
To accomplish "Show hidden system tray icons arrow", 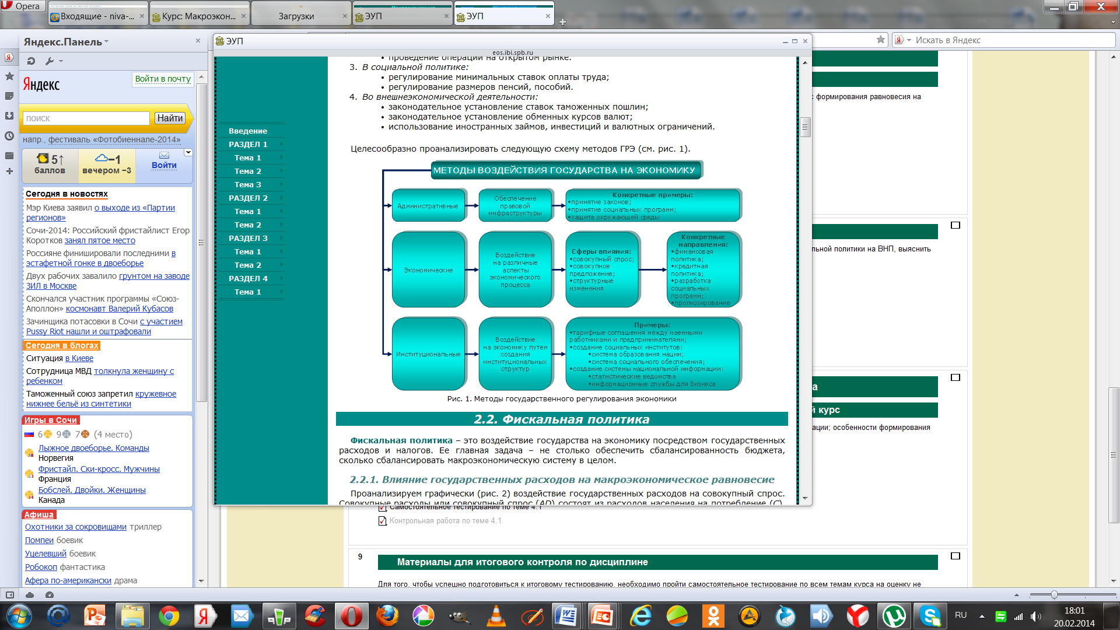I will point(982,616).
